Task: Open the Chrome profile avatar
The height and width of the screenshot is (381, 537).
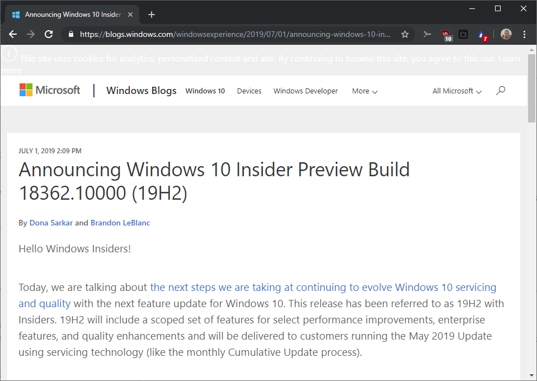Action: click(506, 34)
